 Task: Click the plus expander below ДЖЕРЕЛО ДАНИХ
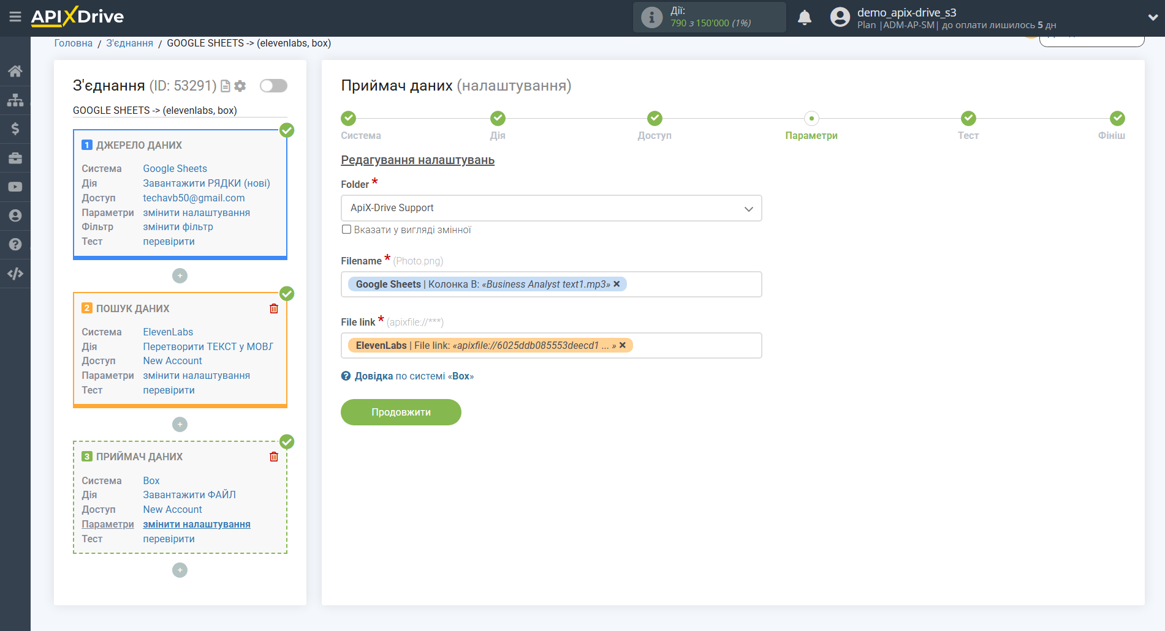coord(180,275)
